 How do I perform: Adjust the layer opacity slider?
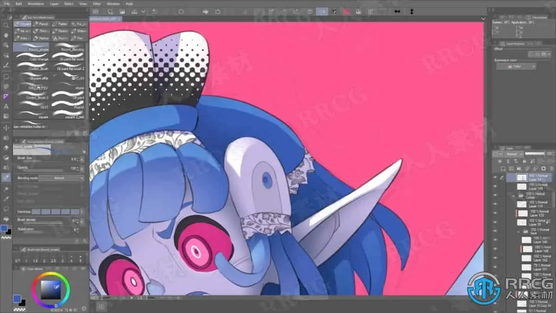tap(536, 153)
